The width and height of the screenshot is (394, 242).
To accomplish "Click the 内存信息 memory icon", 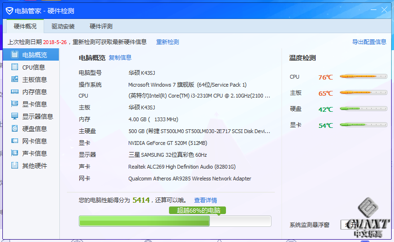I will 15,92.
